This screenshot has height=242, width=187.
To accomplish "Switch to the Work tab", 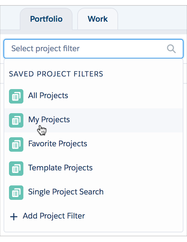I will coord(98,19).
